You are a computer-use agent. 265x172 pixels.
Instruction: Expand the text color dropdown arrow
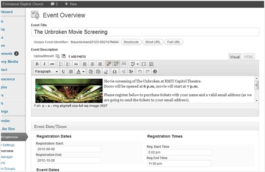83,72
